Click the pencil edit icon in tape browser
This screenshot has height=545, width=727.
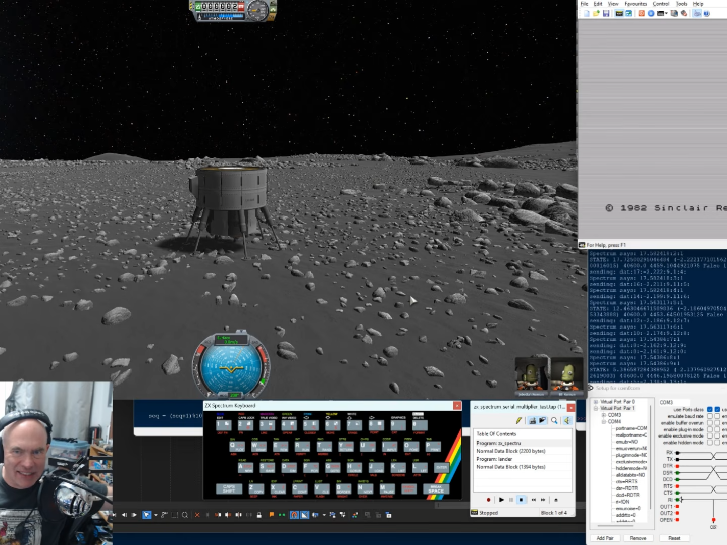(x=518, y=420)
